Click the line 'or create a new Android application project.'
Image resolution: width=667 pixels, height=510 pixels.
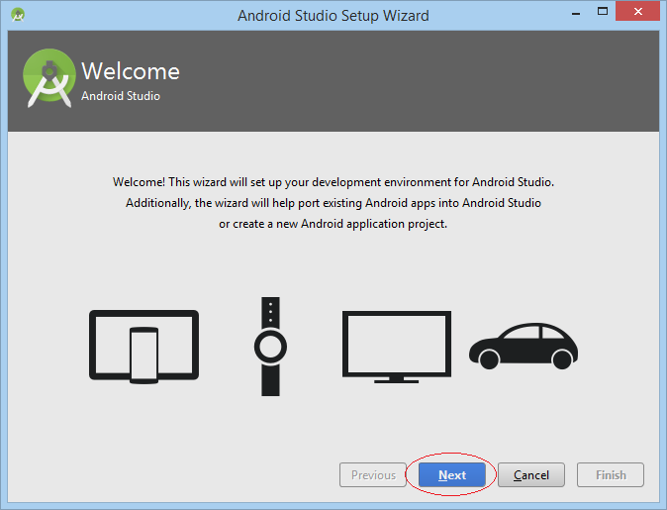tap(333, 224)
